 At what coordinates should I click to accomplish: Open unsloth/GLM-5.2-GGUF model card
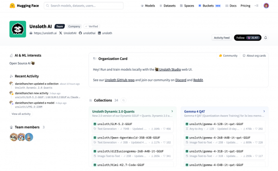pos(133,126)
